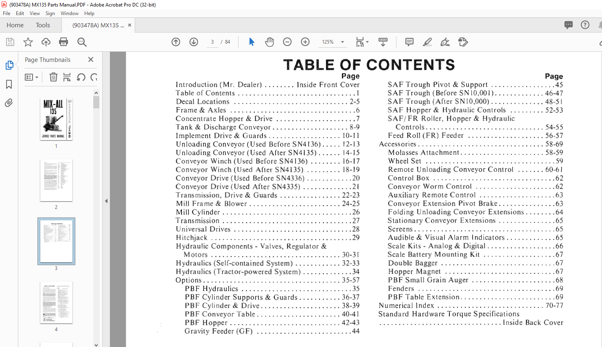Open the View menu
The width and height of the screenshot is (602, 347).
[x=35, y=13]
